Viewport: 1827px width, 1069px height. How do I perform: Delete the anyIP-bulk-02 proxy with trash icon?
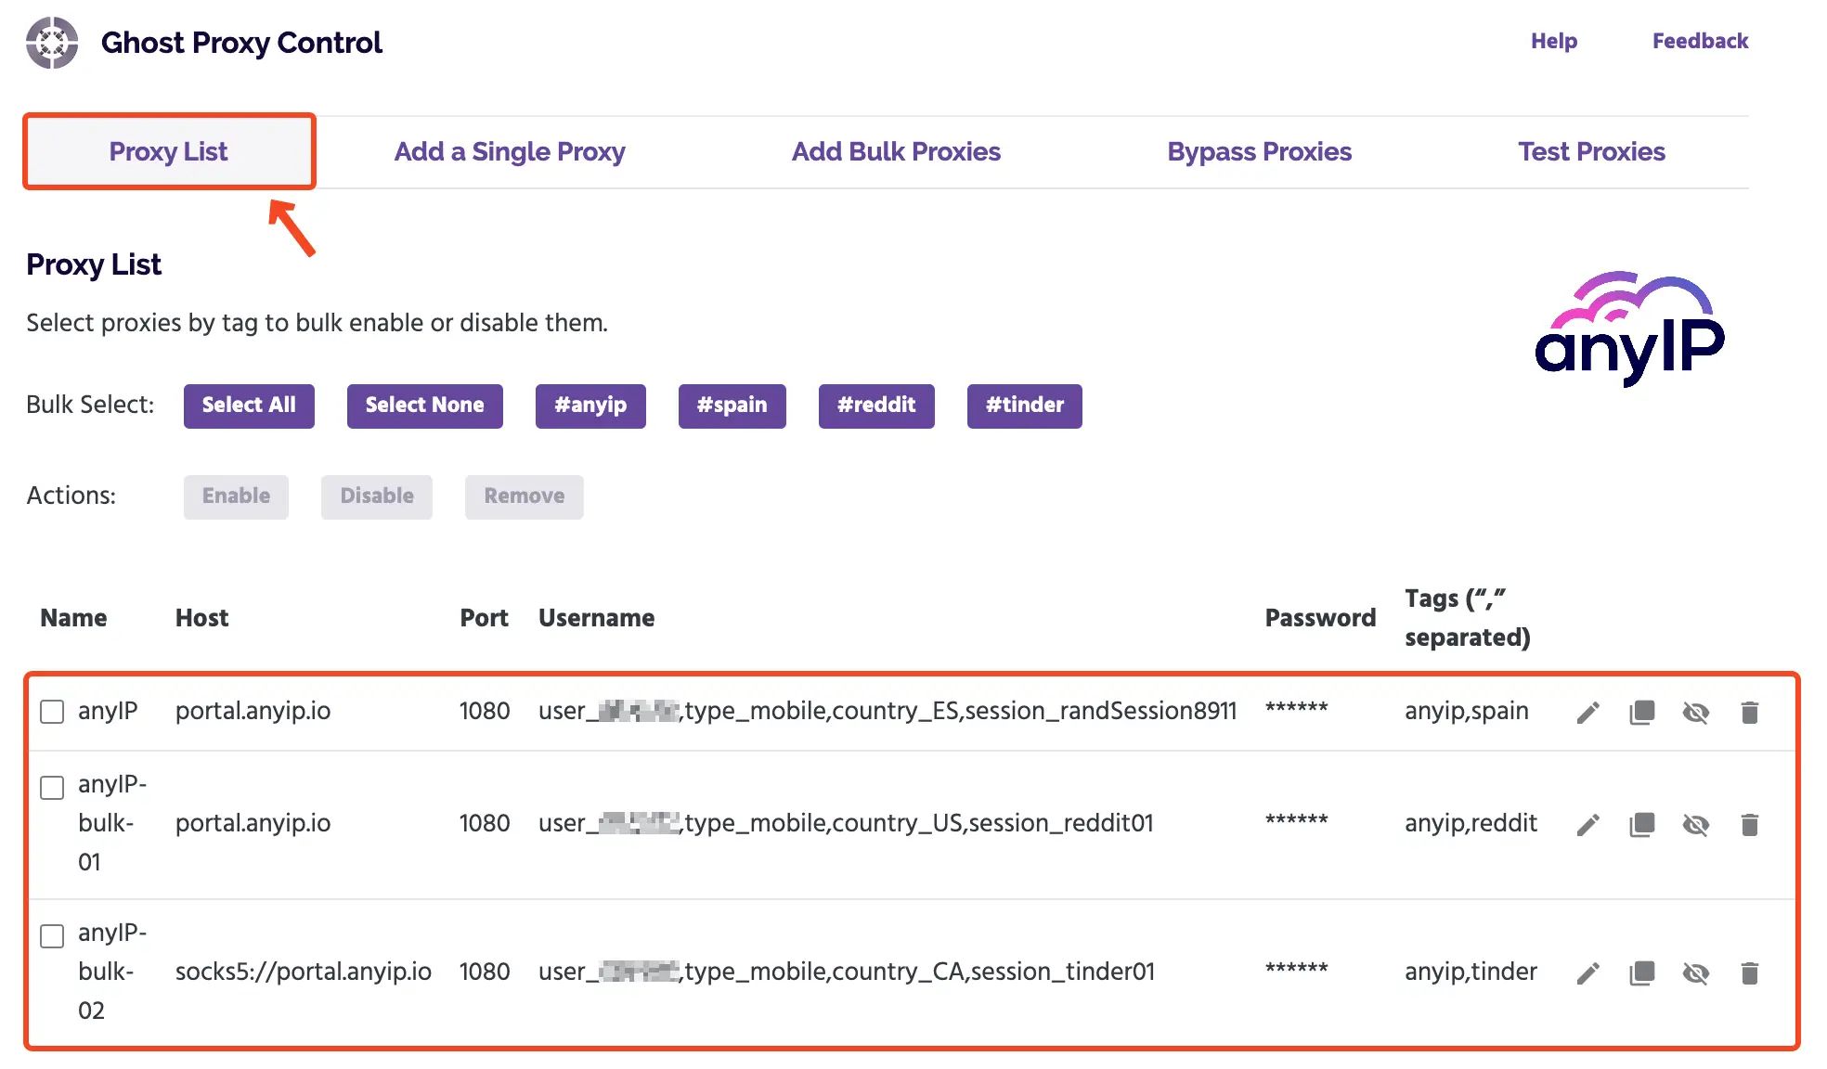1751,972
